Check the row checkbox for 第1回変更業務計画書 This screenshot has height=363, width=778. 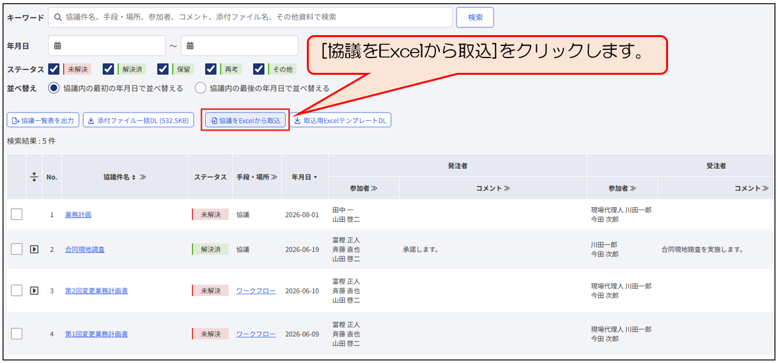click(x=17, y=334)
